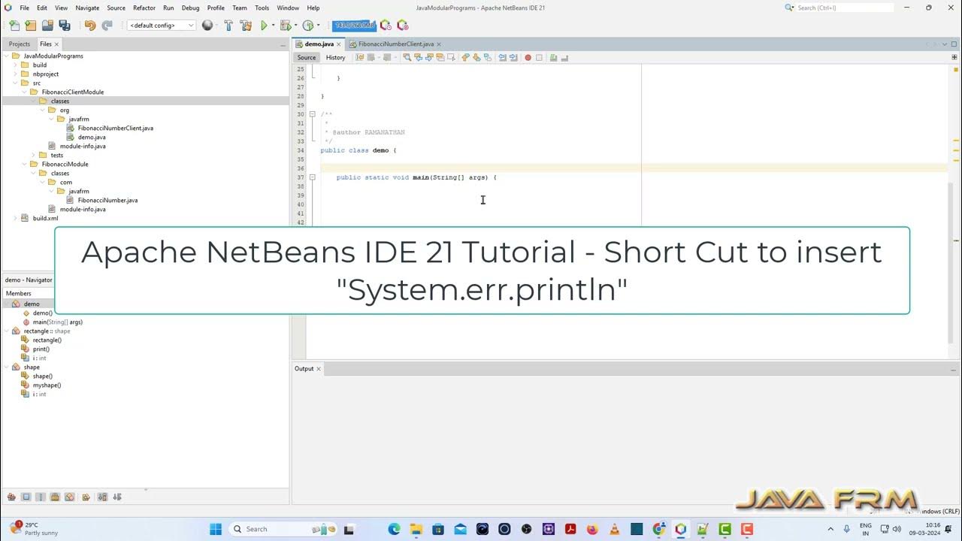962x541 pixels.
Task: Switch to FibonacciNumberClient.java editor tab
Action: pyautogui.click(x=395, y=44)
